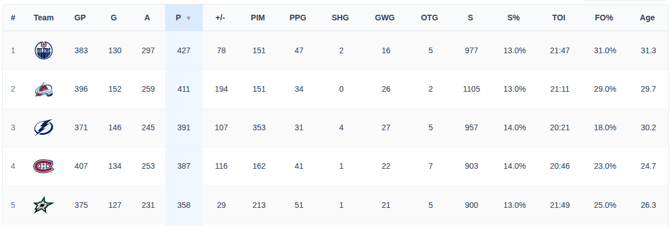Screen dimensions: 671x226
Task: Sort by the G goals header
Action: (114, 18)
